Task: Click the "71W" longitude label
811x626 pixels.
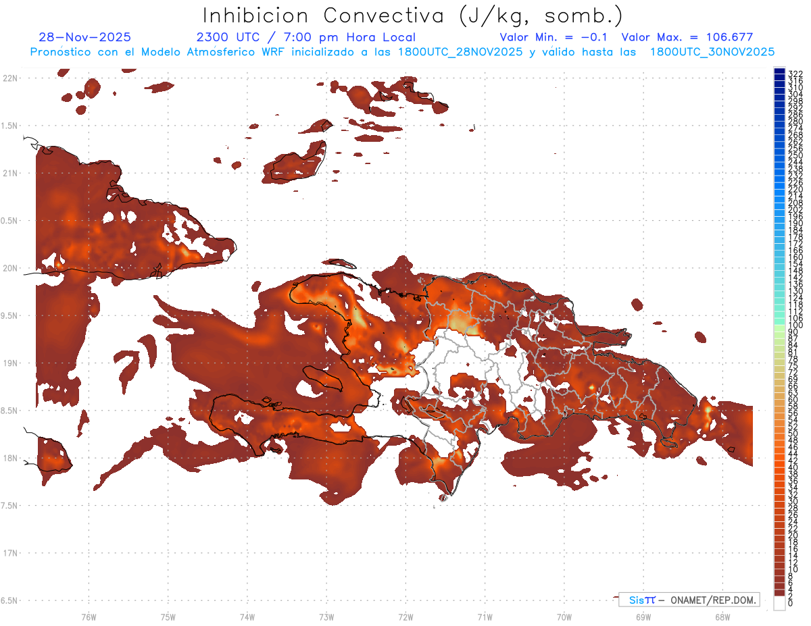Action: tap(485, 617)
